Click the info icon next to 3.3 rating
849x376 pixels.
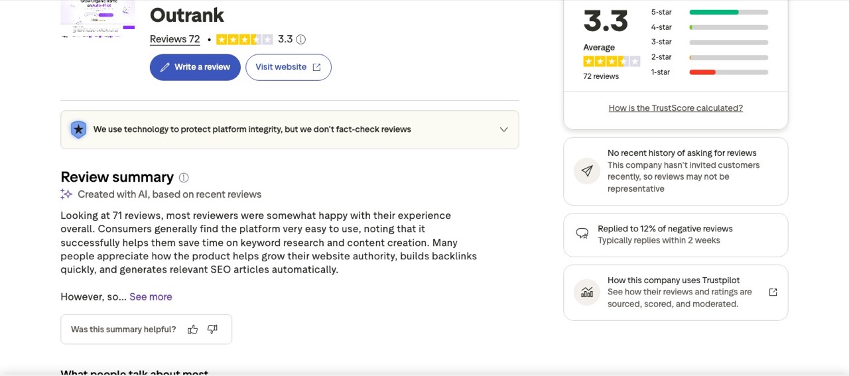300,39
